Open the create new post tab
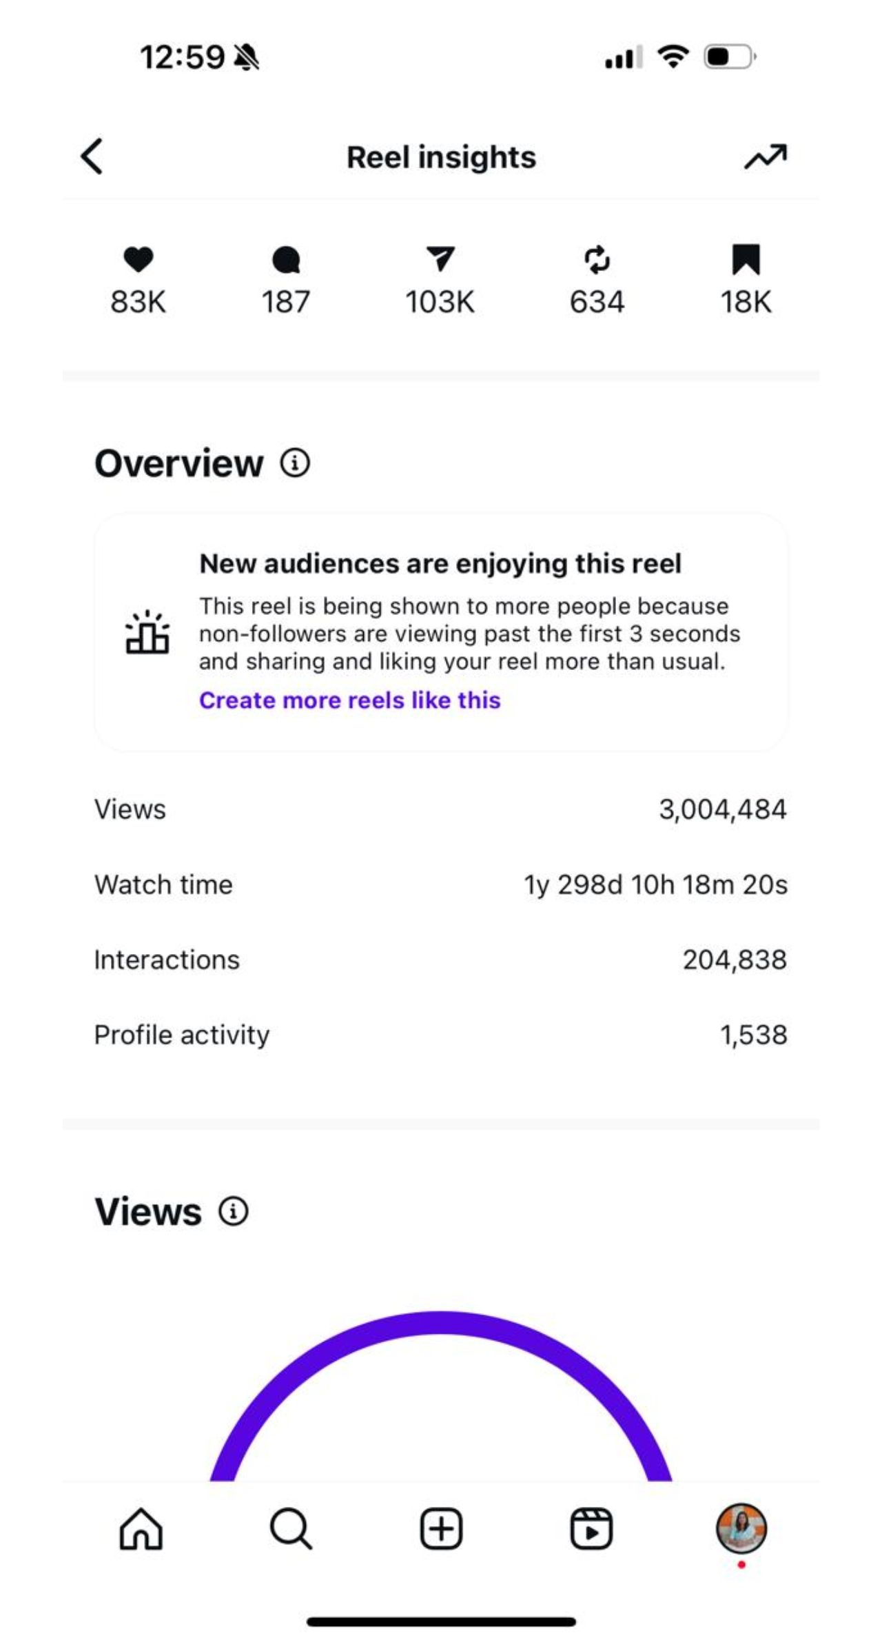Image resolution: width=882 pixels, height=1642 pixels. [x=441, y=1529]
